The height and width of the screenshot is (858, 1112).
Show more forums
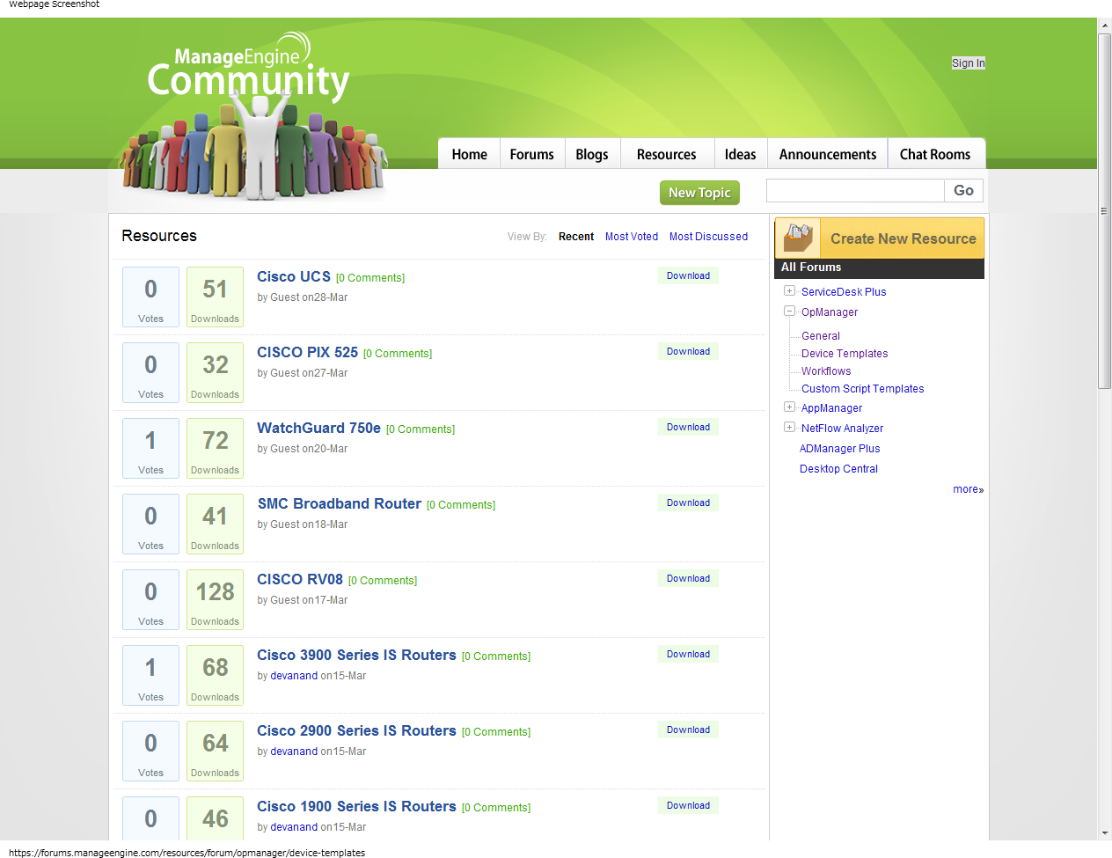[968, 489]
